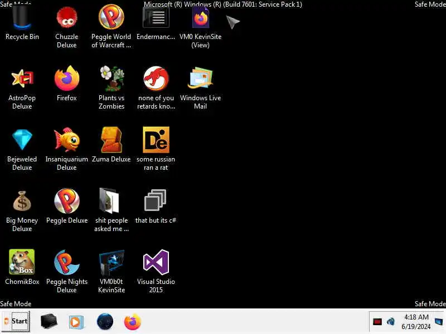
Task: Launch Windows Media Player from taskbar
Action: point(76,322)
